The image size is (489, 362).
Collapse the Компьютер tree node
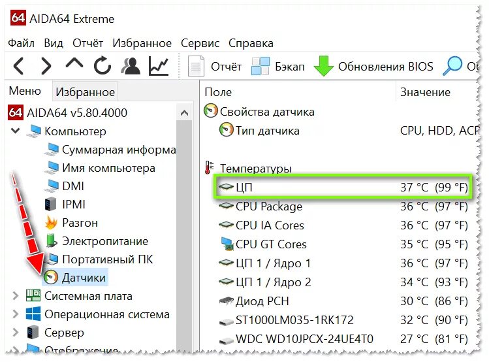click(15, 131)
